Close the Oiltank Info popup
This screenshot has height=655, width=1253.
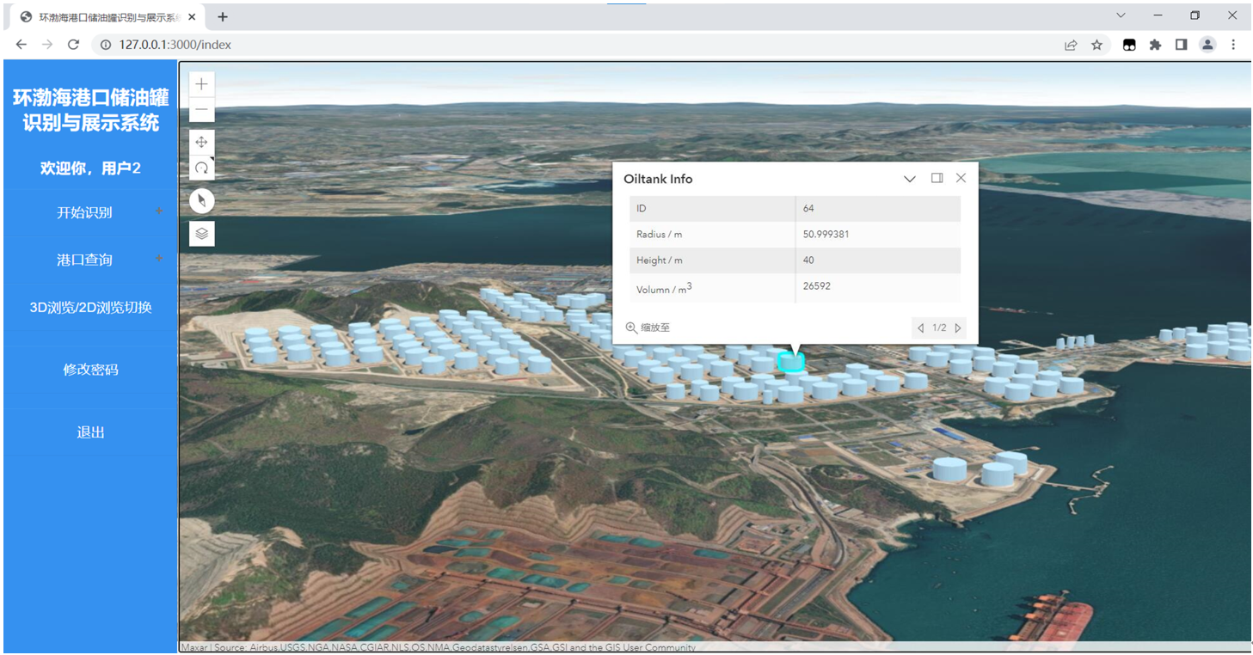961,178
